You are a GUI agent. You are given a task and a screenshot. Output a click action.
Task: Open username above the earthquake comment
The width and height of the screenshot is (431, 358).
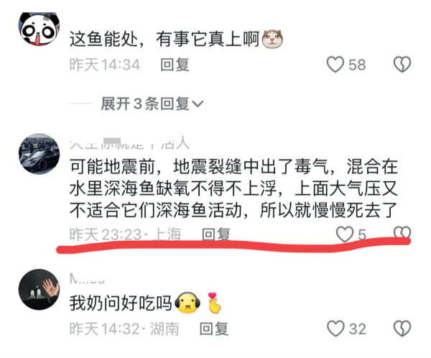click(x=129, y=143)
